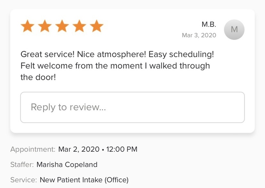Click the review text starting 'Great service!'
Viewport: 265px width, 188px height.
(x=50, y=54)
